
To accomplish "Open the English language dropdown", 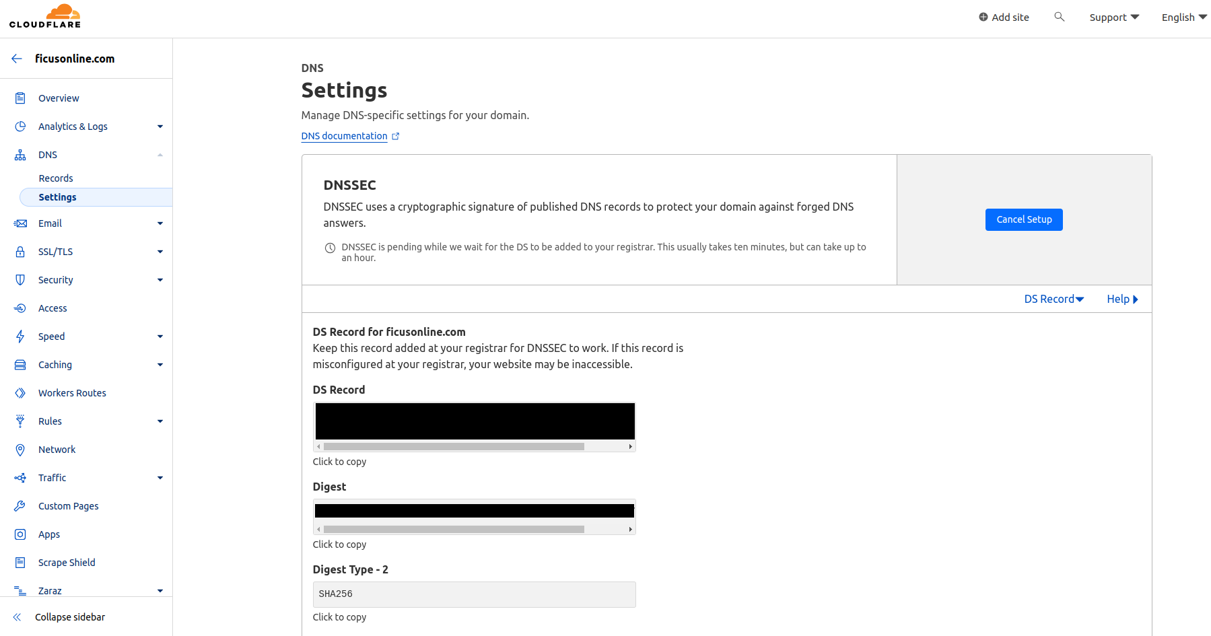I will pyautogui.click(x=1184, y=17).
